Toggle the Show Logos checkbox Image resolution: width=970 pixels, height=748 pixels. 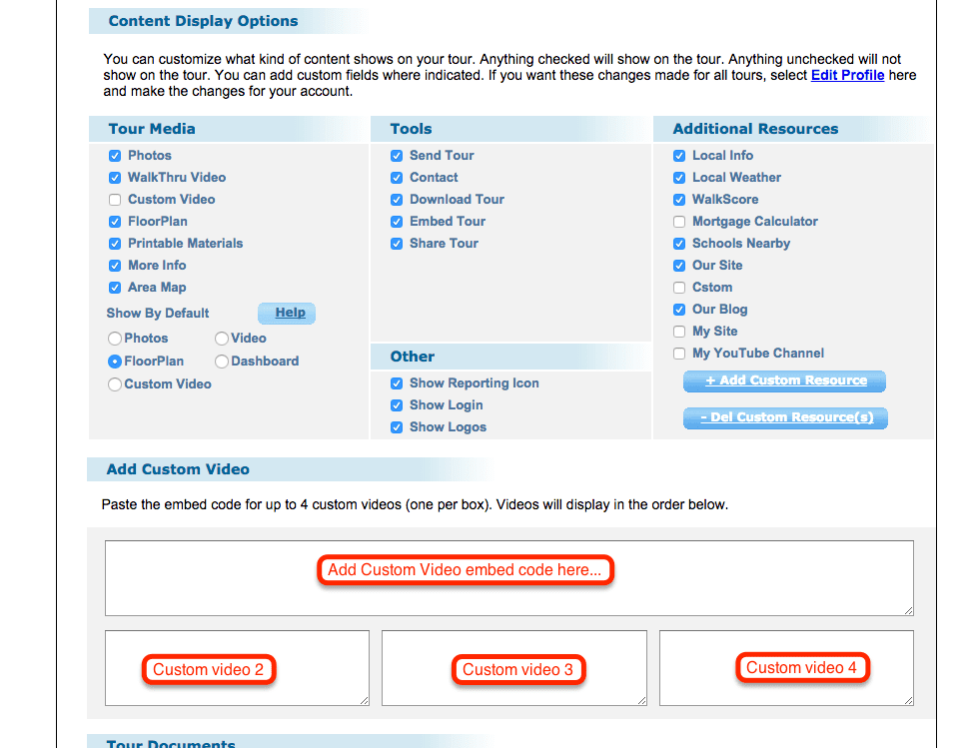point(397,427)
